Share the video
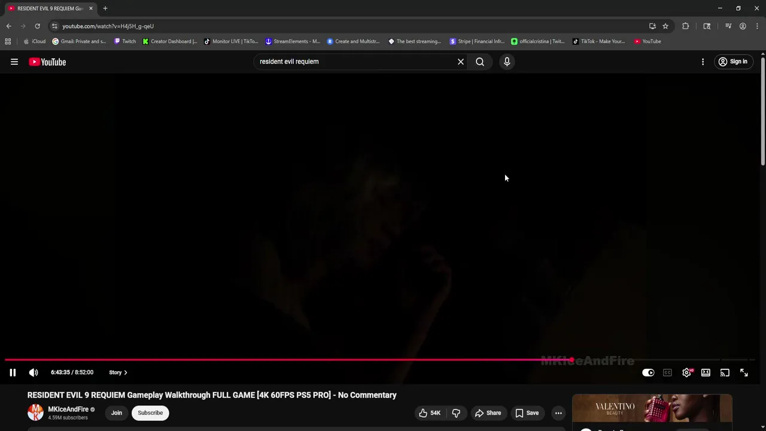 (x=488, y=413)
